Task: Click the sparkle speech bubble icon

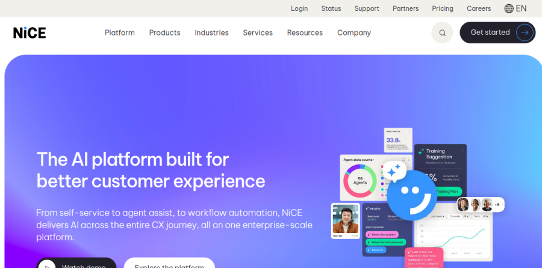Action: [394, 170]
